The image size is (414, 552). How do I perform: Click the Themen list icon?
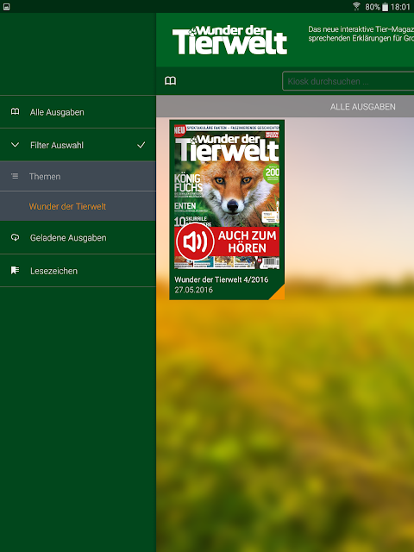(15, 176)
